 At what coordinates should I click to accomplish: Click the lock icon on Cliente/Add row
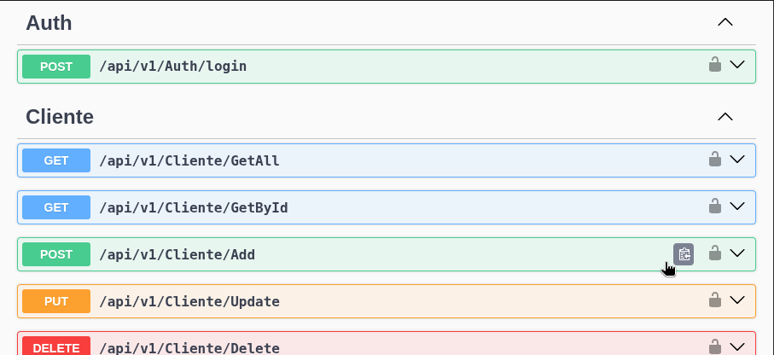[715, 253]
